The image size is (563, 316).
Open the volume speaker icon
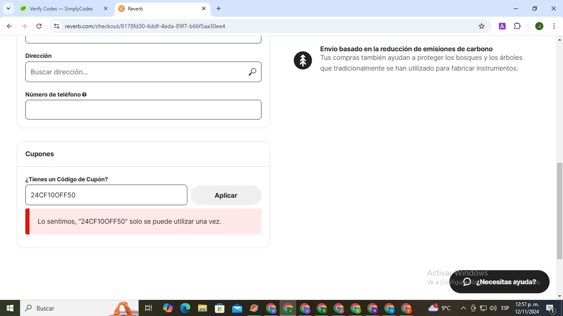pos(493,308)
